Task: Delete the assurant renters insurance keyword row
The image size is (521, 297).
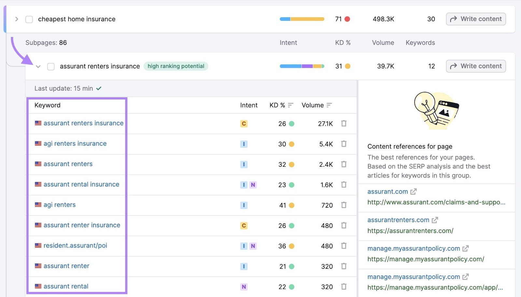Action: pos(344,123)
